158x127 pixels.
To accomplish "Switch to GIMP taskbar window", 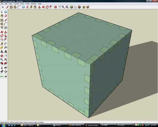I will pos(108,125).
